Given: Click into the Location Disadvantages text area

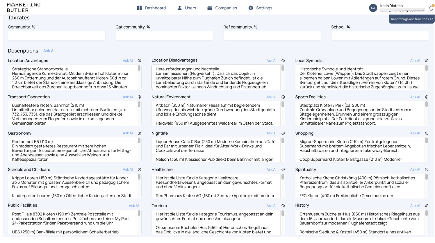Looking at the screenshot, I should click(x=218, y=77).
